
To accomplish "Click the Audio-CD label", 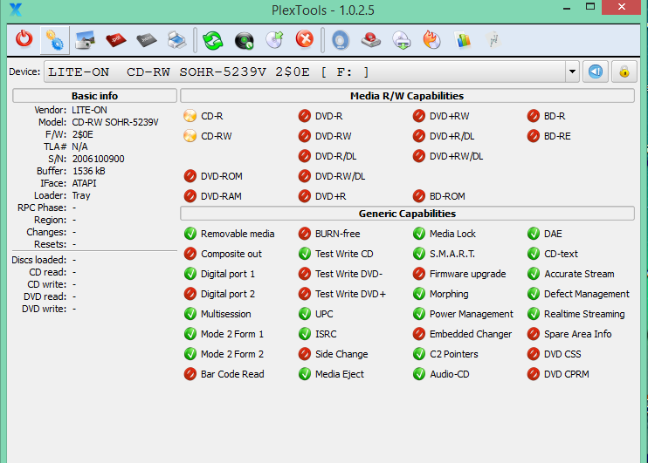I will pyautogui.click(x=450, y=374).
